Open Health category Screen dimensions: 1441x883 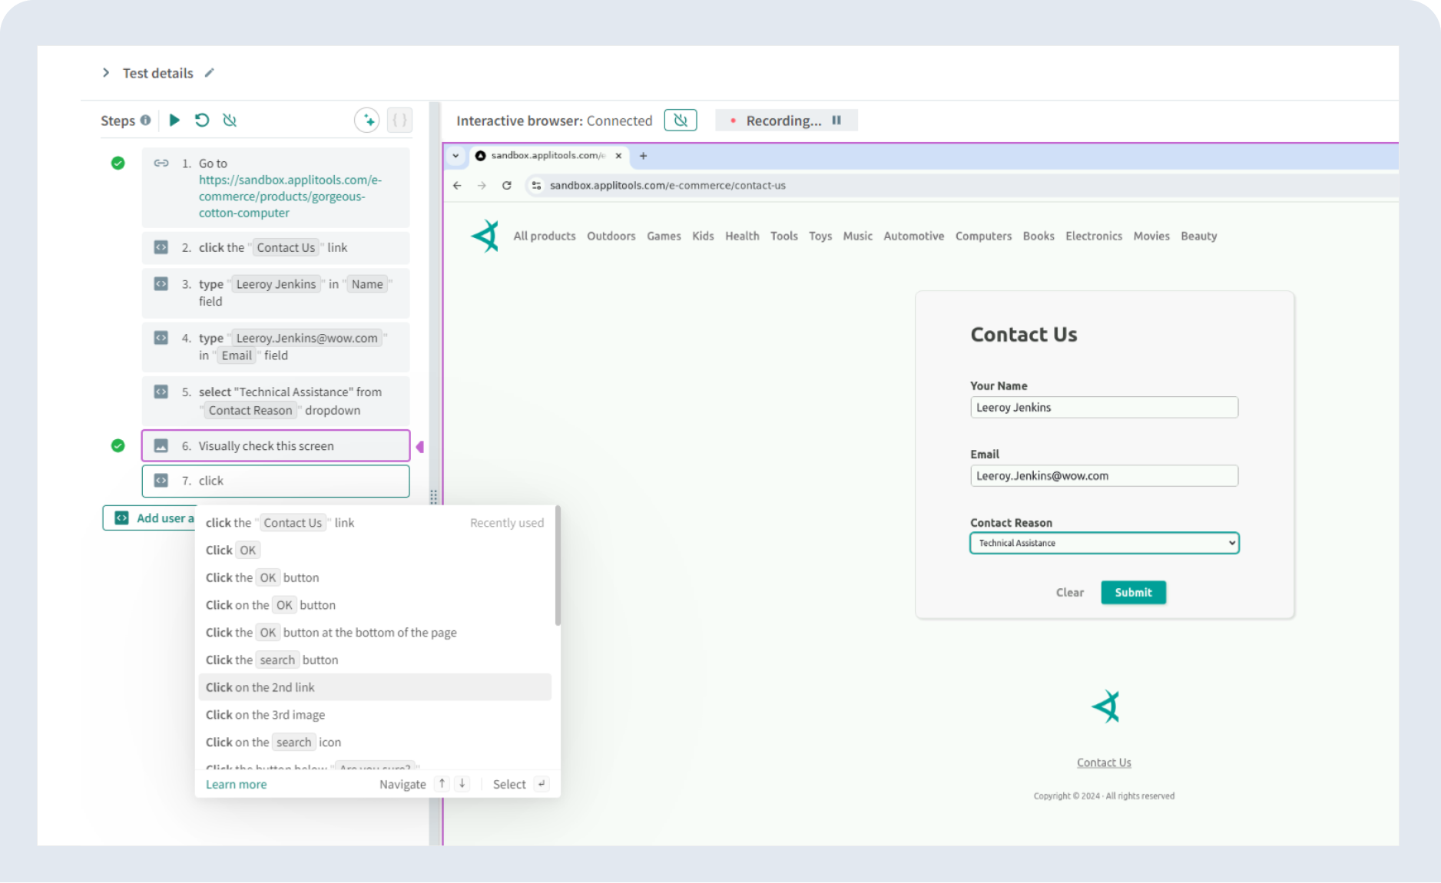point(742,236)
